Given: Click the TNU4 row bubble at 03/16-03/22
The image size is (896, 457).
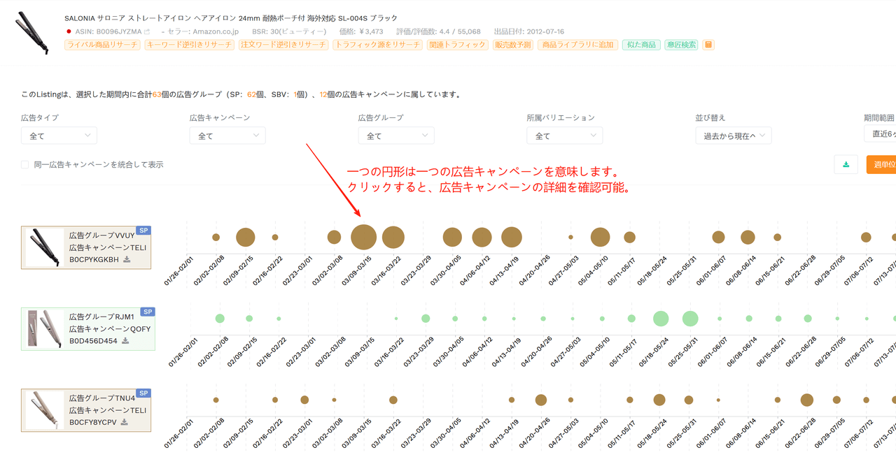Looking at the screenshot, I should tap(393, 400).
